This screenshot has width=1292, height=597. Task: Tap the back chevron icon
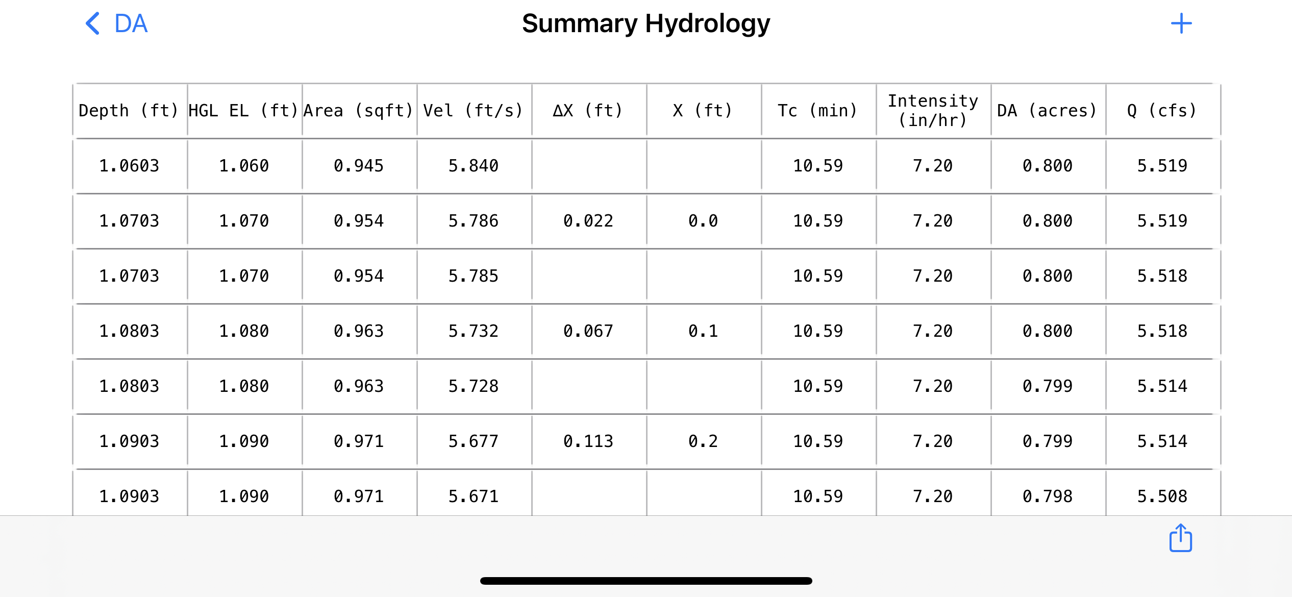[92, 23]
